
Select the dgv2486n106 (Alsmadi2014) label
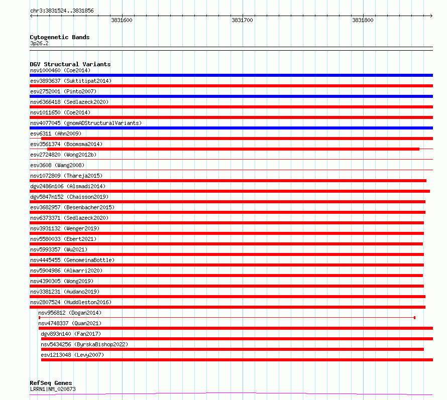[68, 186]
